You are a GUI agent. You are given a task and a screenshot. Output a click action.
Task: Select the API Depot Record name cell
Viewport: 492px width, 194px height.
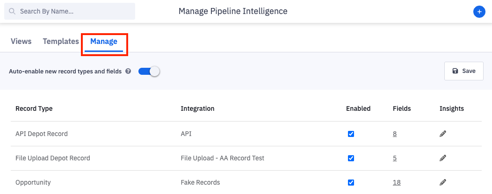(42, 134)
